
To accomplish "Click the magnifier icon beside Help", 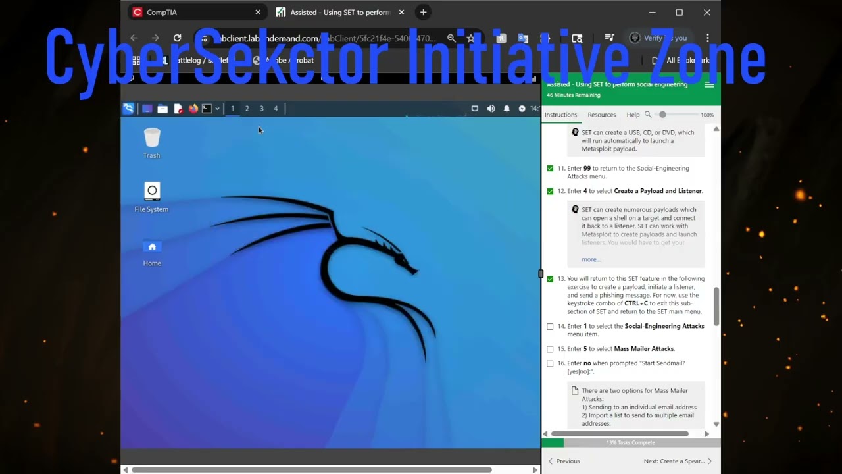I will click(648, 115).
